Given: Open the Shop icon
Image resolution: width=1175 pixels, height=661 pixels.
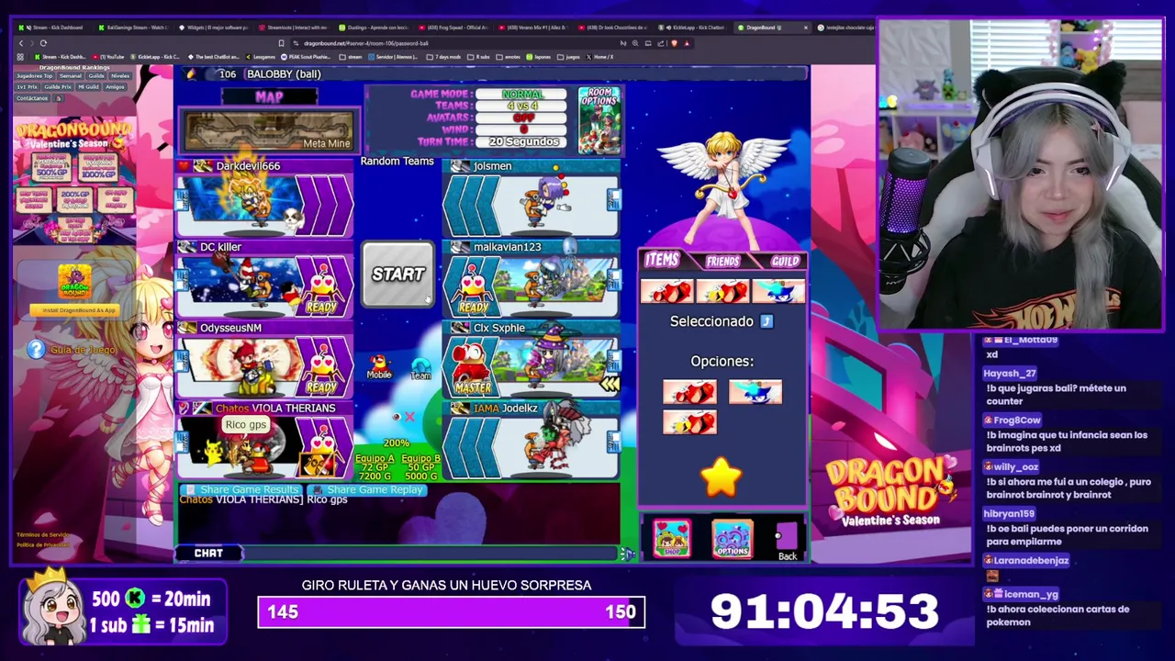Looking at the screenshot, I should [x=671, y=539].
